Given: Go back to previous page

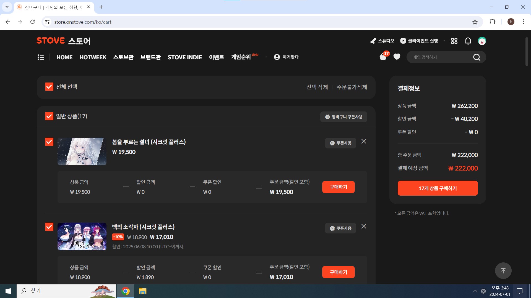Looking at the screenshot, I should tap(8, 22).
